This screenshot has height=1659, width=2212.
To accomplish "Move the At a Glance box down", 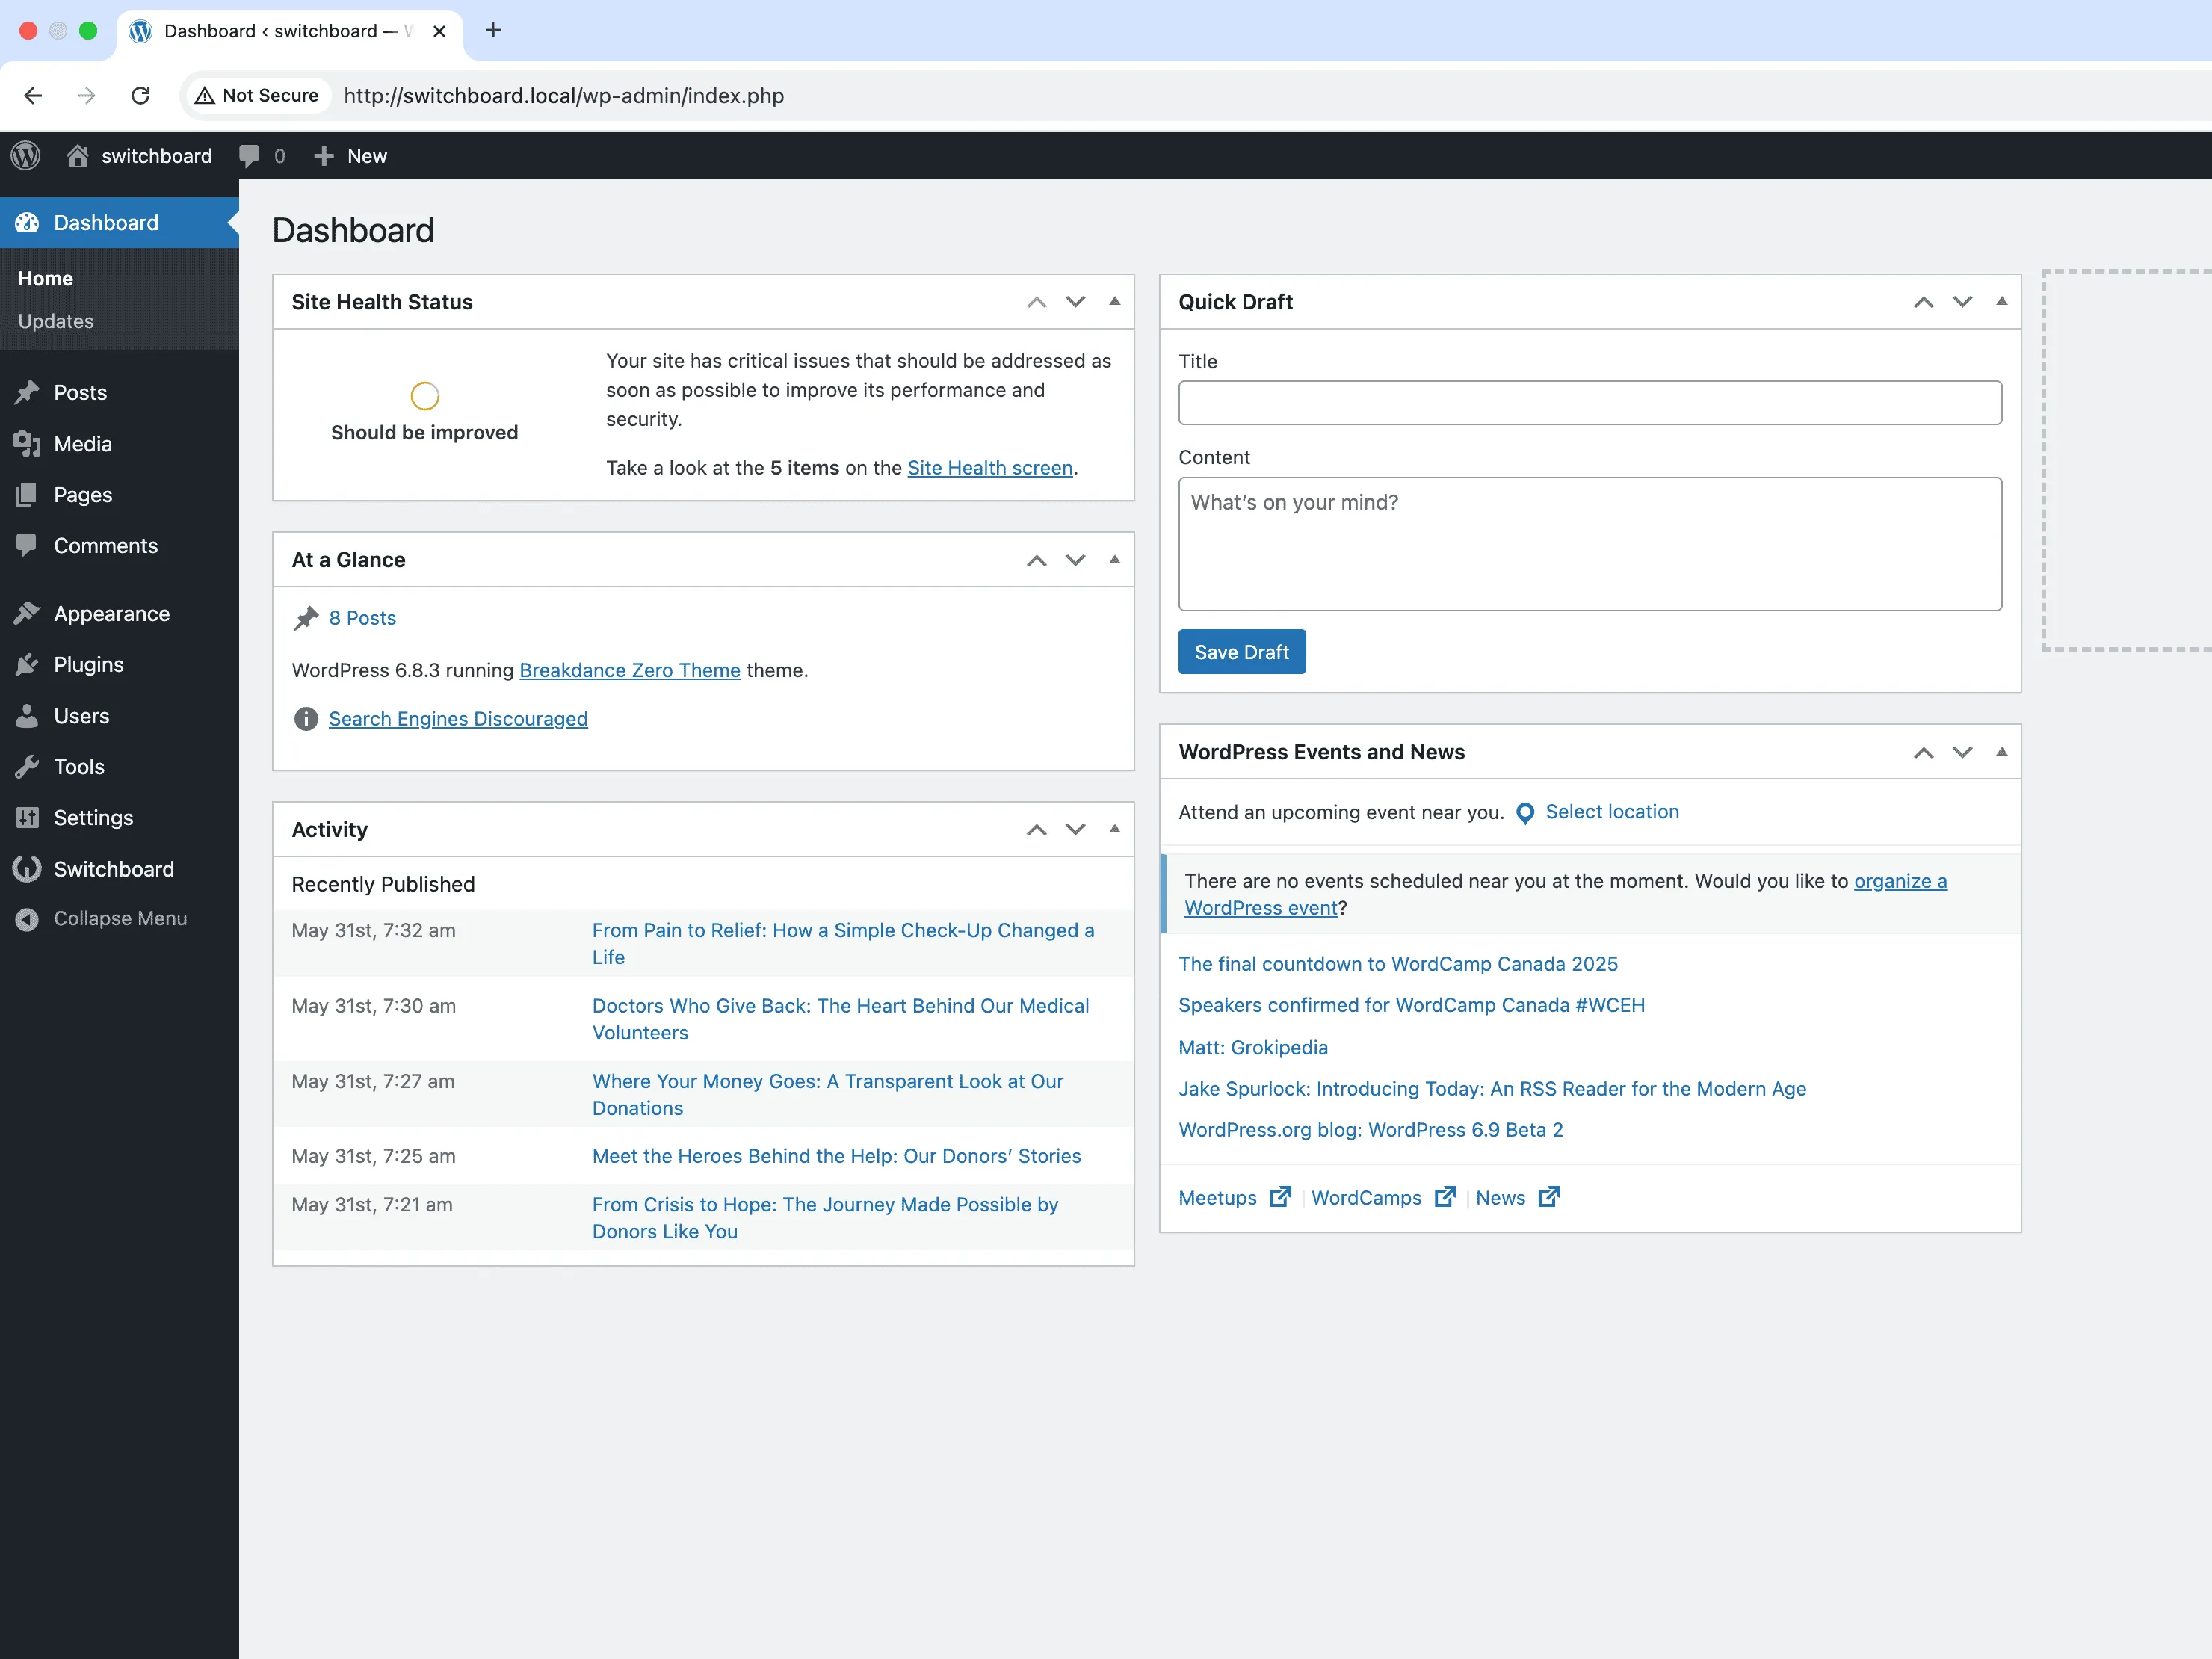I will (1075, 560).
